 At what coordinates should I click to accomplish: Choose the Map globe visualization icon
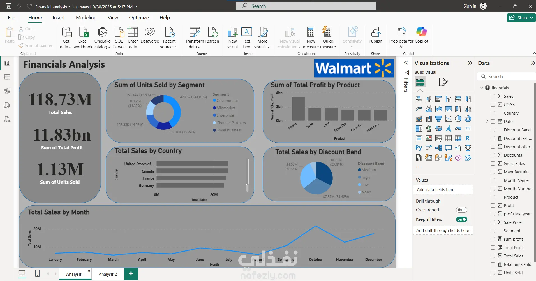click(x=429, y=129)
